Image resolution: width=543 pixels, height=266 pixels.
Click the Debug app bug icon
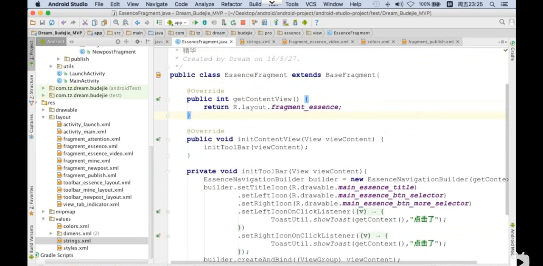[x=205, y=23]
